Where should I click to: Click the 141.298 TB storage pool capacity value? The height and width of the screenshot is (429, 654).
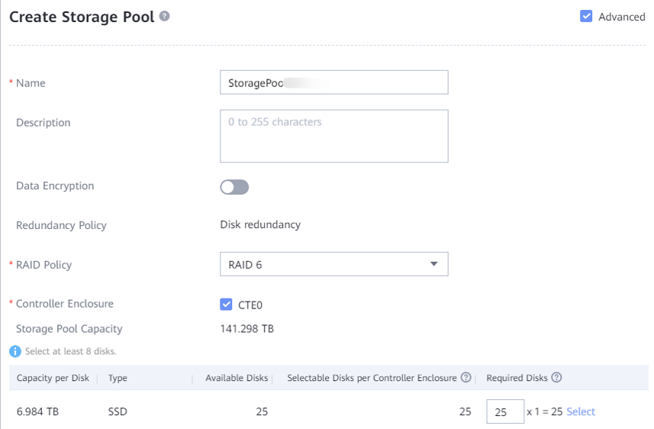[246, 329]
